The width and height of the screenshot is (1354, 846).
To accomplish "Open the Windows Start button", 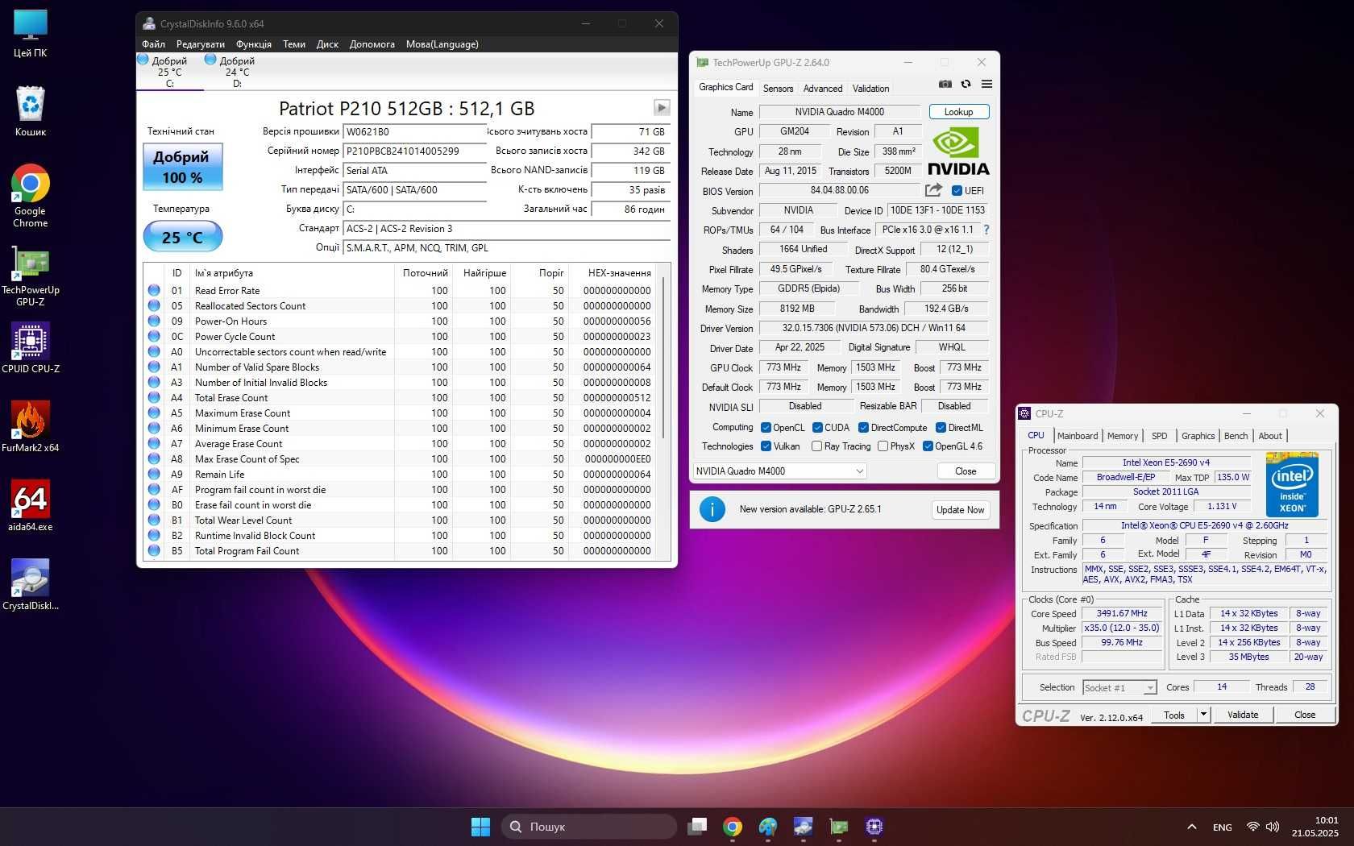I will [480, 827].
